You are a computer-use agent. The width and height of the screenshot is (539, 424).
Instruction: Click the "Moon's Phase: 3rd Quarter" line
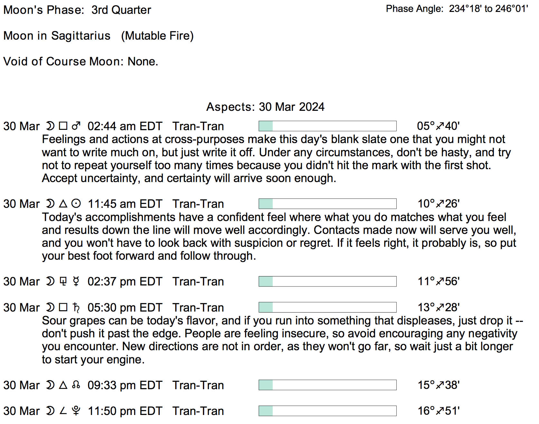coord(77,10)
